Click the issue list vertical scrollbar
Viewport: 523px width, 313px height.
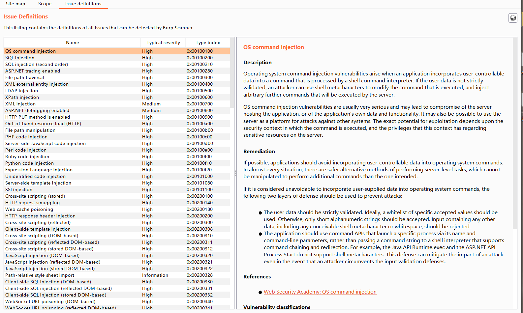pos(232,72)
